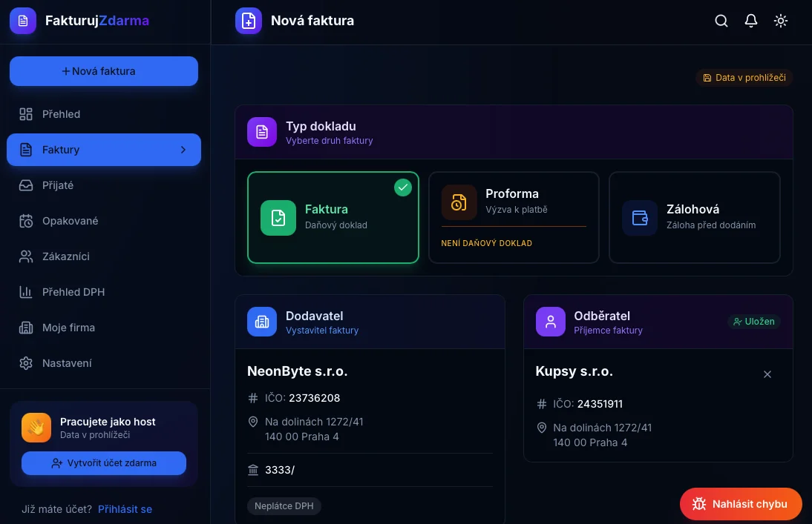Click the Dodavatel building icon
The height and width of the screenshot is (524, 812).
click(261, 322)
